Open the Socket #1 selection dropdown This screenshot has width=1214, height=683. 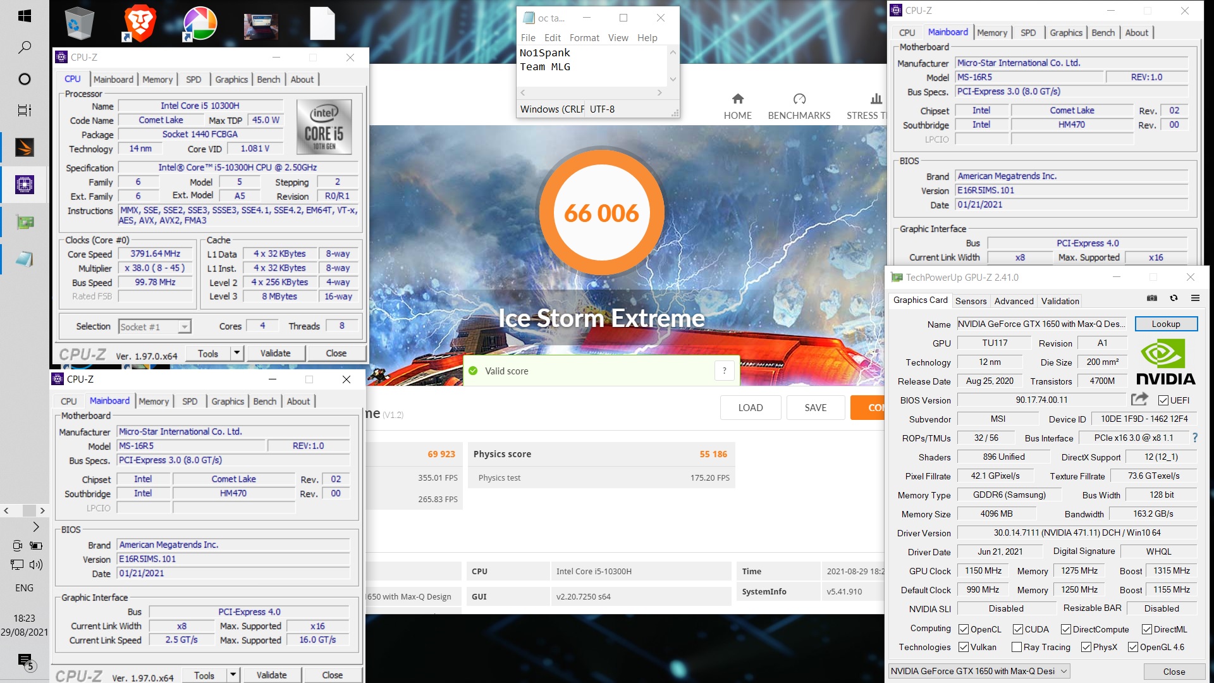pyautogui.click(x=155, y=326)
